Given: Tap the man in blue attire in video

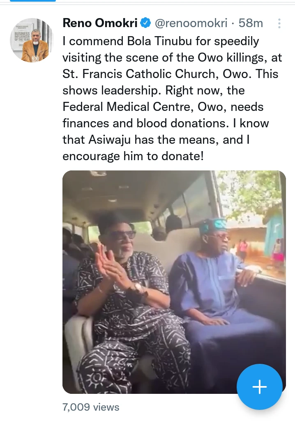Looking at the screenshot, I should coord(214,287).
